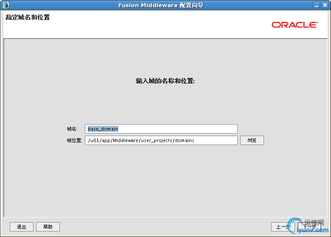Go back with the 上一步 button
331x237 pixels.
click(283, 227)
